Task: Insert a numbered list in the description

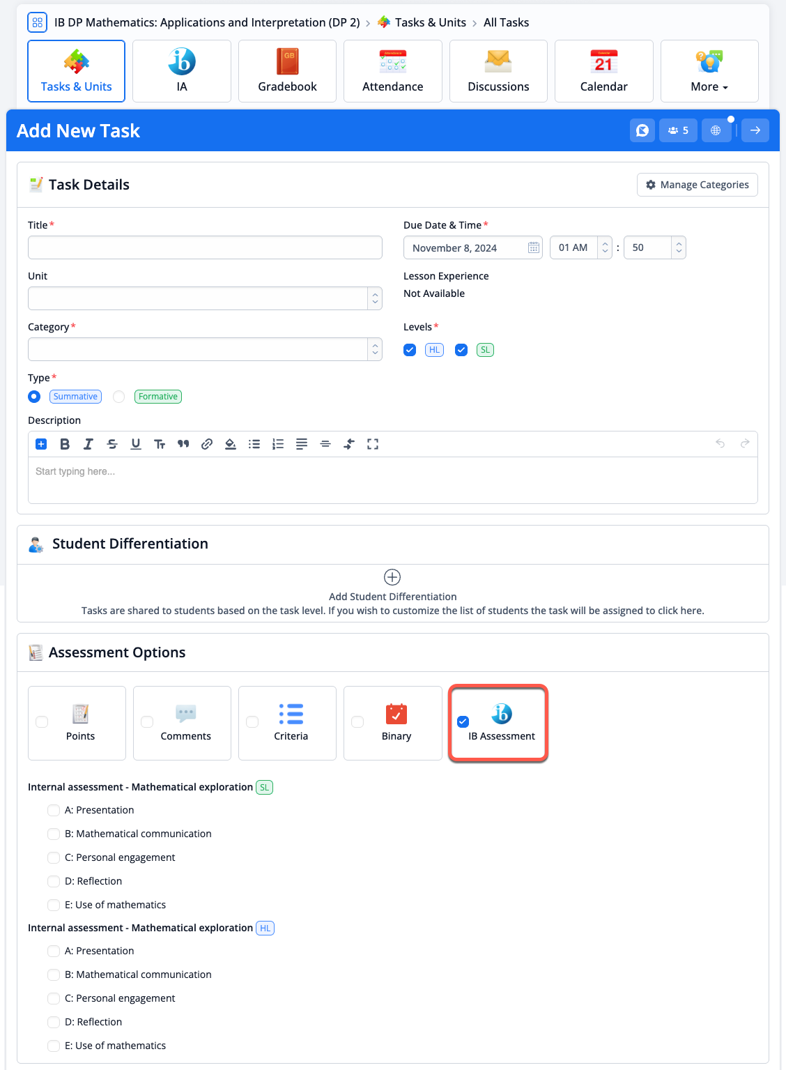Action: (x=278, y=444)
